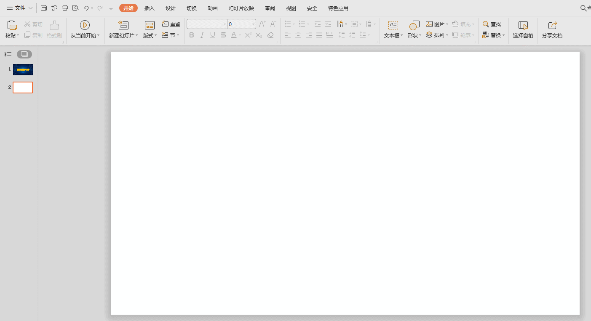
Task: Select the Format Painter (格式刷) tool
Action: click(54, 29)
